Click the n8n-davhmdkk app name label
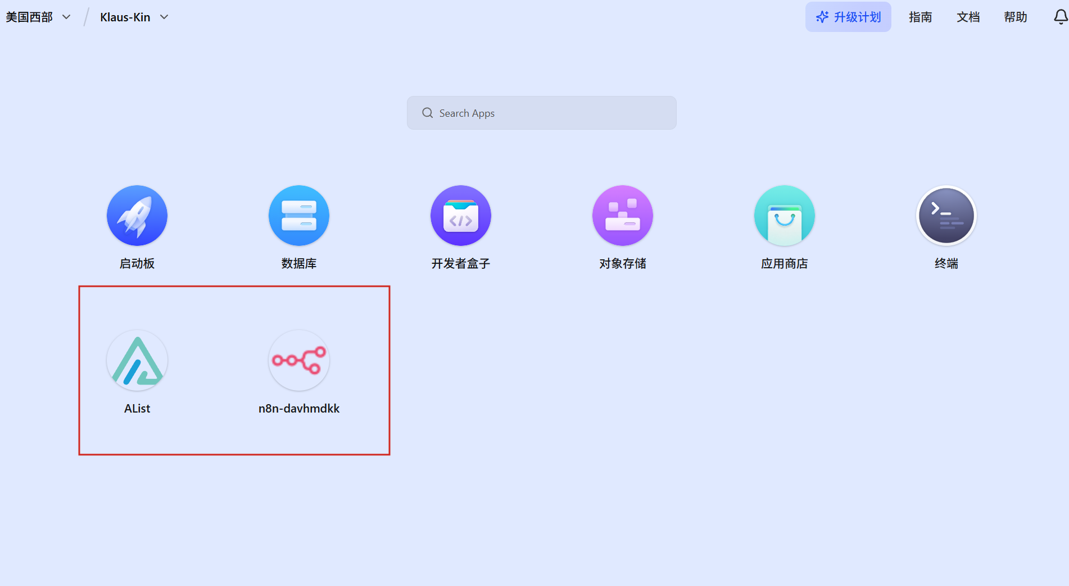Image resolution: width=1069 pixels, height=586 pixels. tap(299, 409)
